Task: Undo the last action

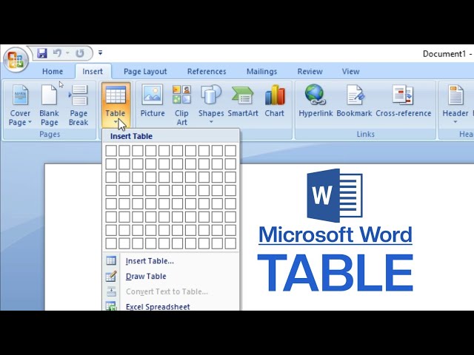Action: click(57, 53)
